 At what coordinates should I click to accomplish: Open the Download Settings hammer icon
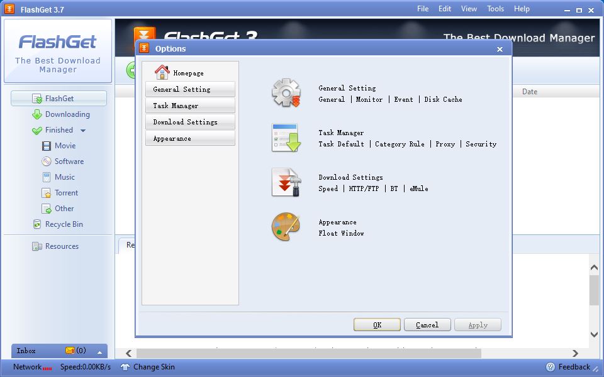point(286,182)
